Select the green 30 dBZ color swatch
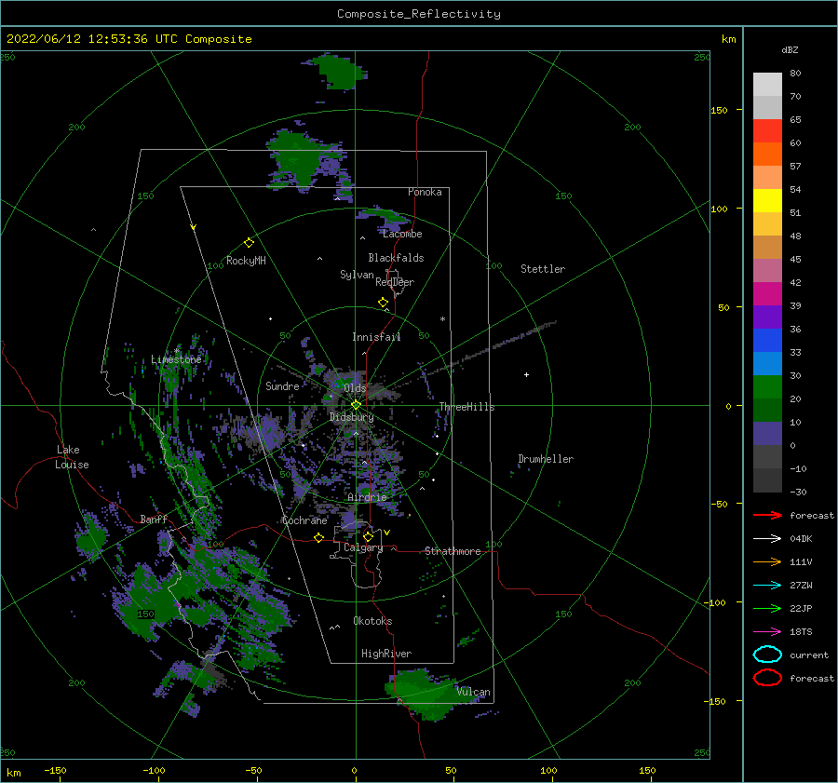This screenshot has height=783, width=838. (x=767, y=386)
